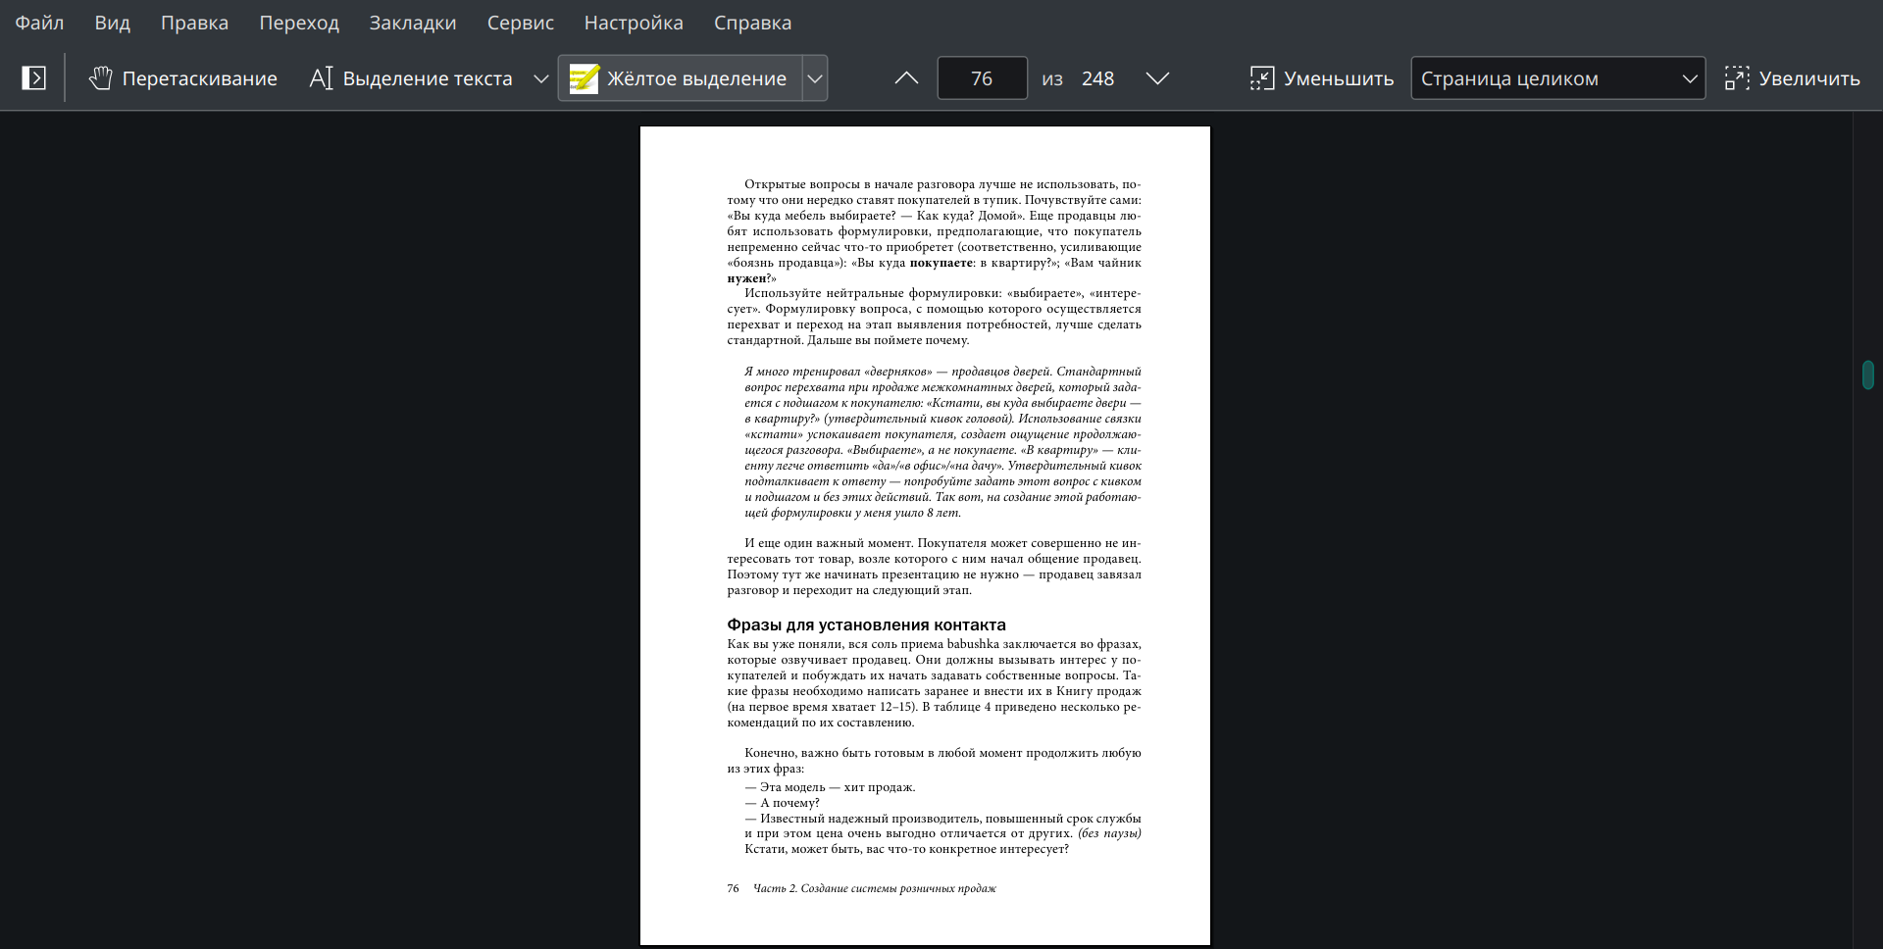Open the Файл menu
This screenshot has height=949, width=1883.
tap(39, 23)
